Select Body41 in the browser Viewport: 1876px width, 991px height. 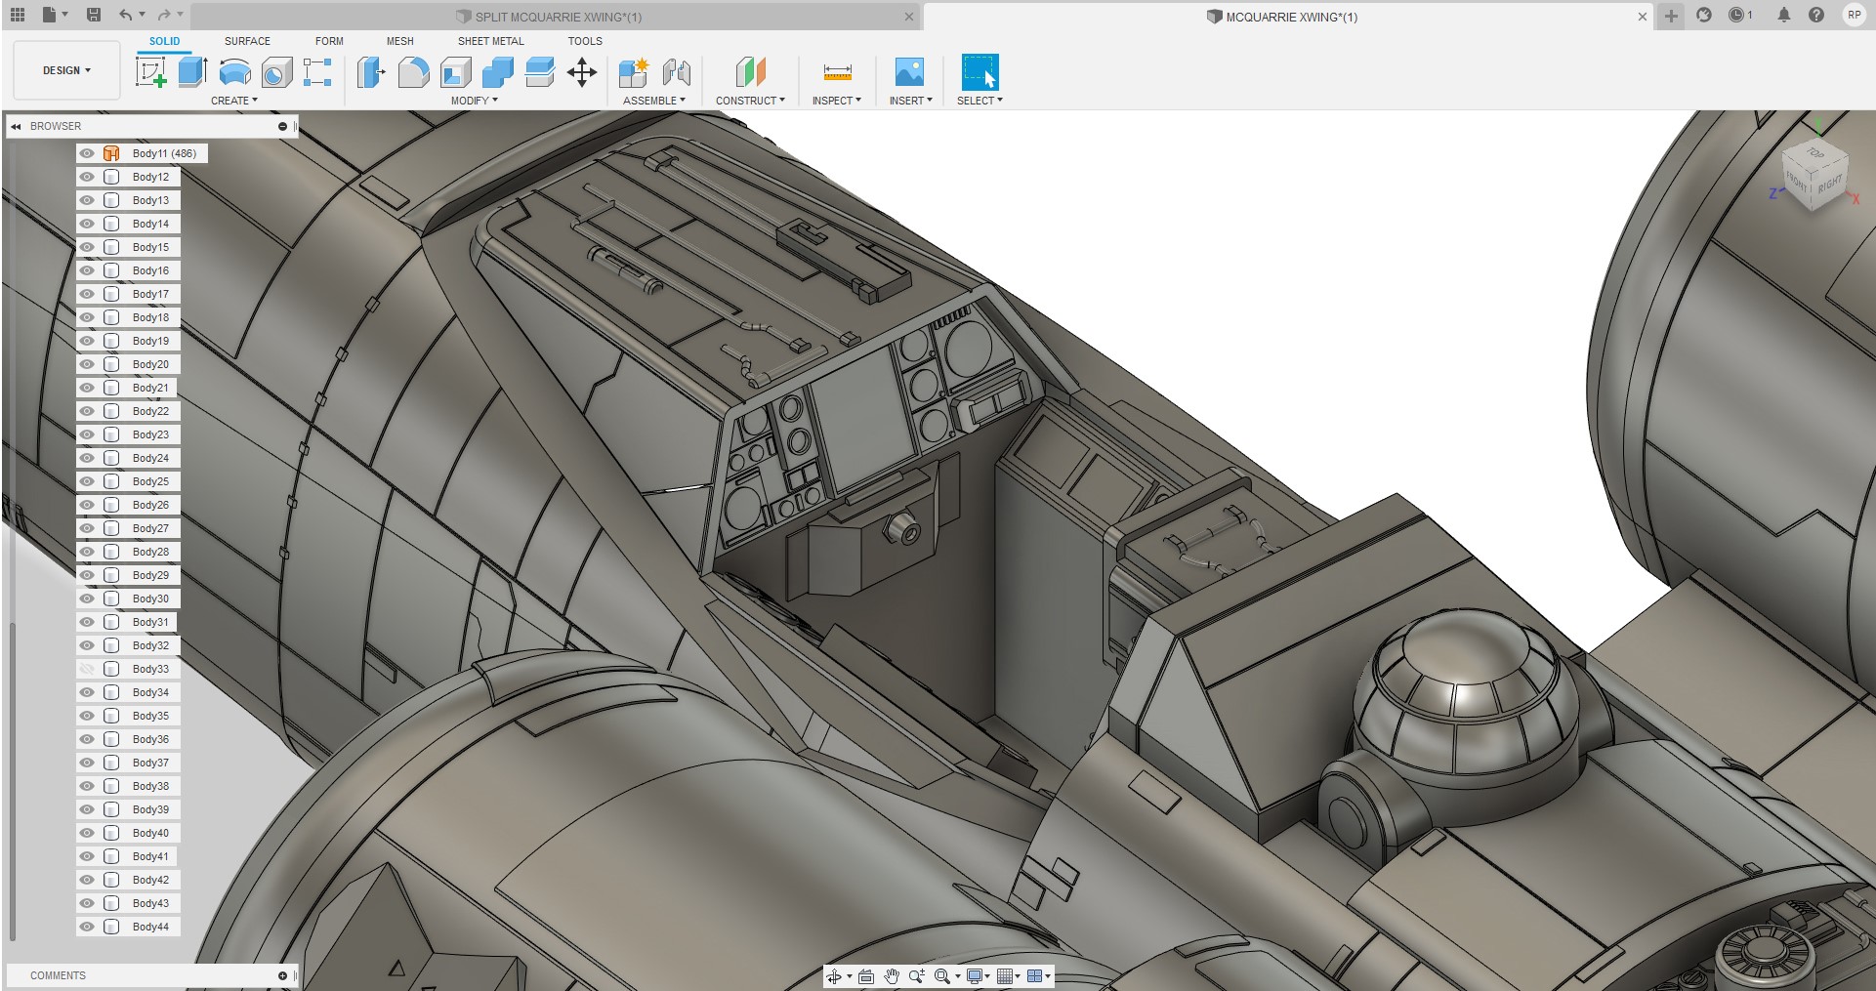(x=150, y=856)
